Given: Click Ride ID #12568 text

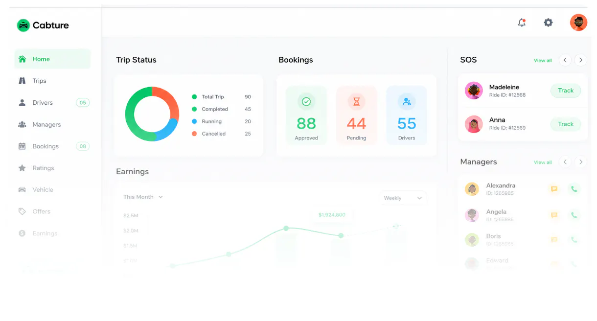Looking at the screenshot, I should pyautogui.click(x=507, y=95).
